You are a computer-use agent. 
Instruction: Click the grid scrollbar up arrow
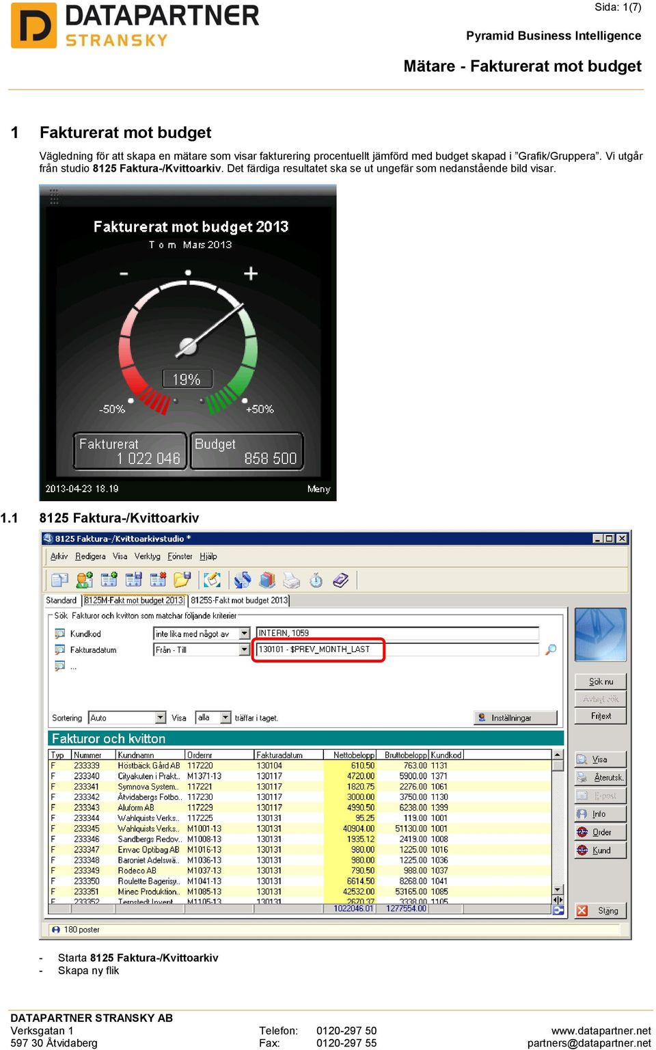pyautogui.click(x=558, y=755)
